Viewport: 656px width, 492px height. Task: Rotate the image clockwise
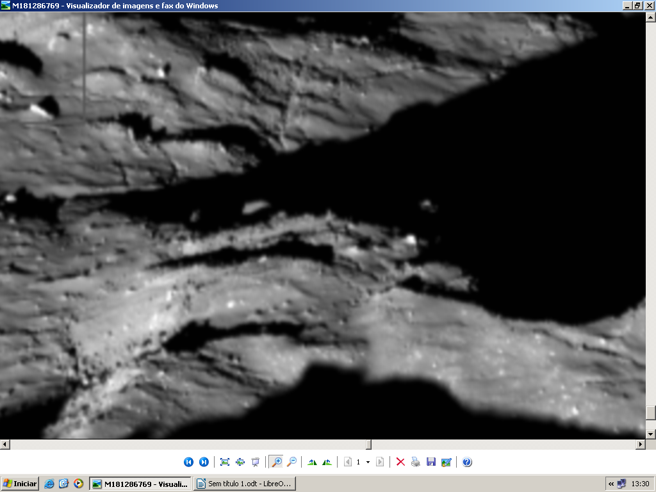(312, 462)
